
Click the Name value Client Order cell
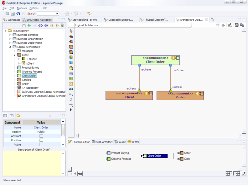point(41,127)
